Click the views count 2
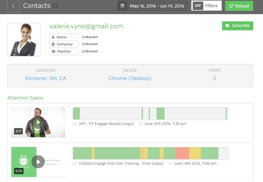Screen dimensions: 263x182 coord(214,78)
